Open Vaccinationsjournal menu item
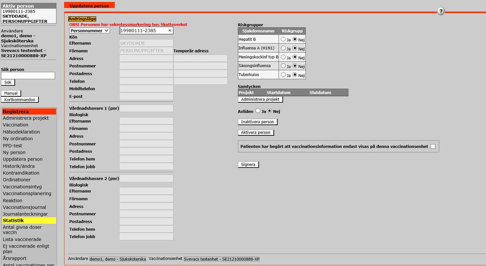This screenshot has height=266, width=486. pos(25,208)
